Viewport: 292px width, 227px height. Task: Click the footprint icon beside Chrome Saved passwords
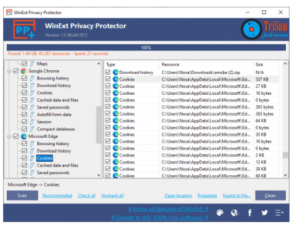point(32,107)
